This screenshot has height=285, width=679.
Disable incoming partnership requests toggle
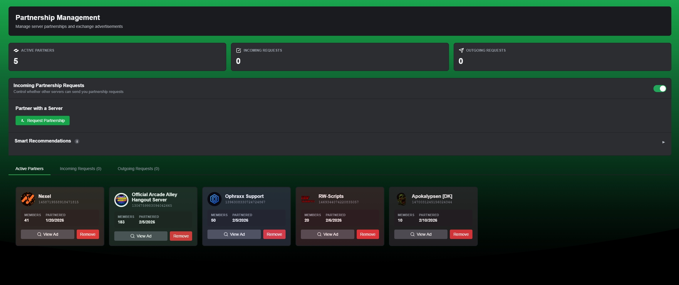click(660, 88)
